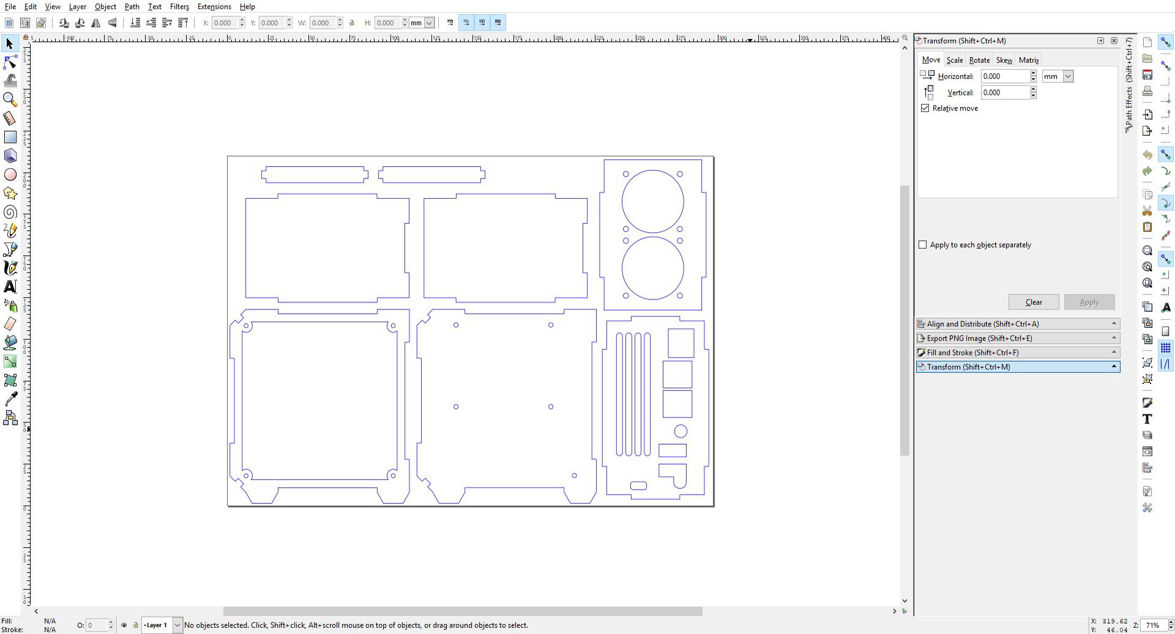Select the Node editing tool
Image resolution: width=1175 pixels, height=634 pixels.
pyautogui.click(x=10, y=62)
